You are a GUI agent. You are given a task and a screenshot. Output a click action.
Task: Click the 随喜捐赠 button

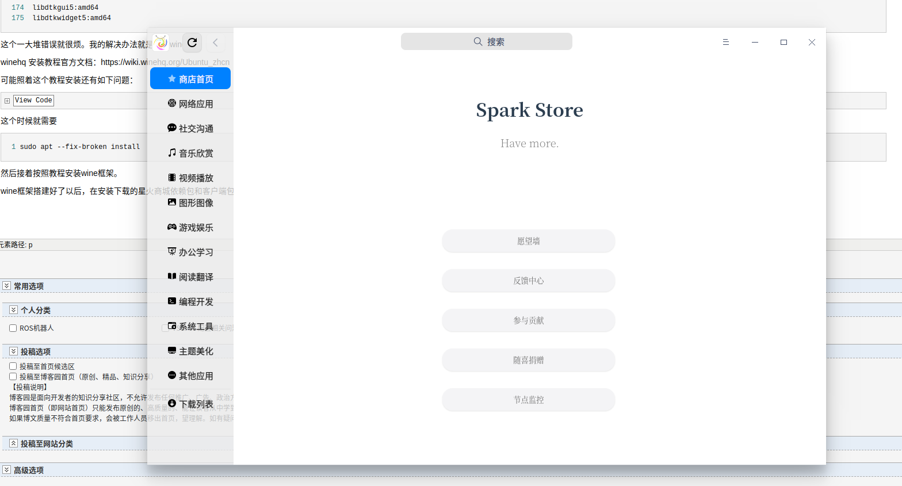pos(529,360)
